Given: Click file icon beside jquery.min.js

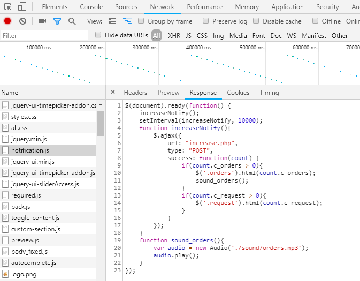Looking at the screenshot, I should point(5,139).
